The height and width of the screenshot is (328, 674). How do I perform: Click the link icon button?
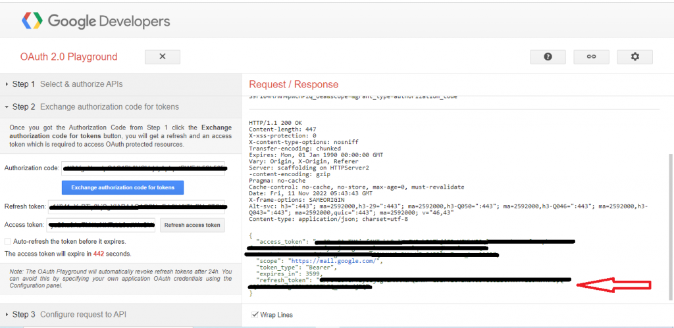click(x=592, y=57)
